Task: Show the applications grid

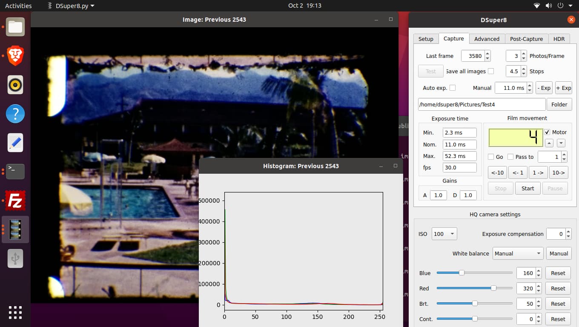Action: (15, 312)
